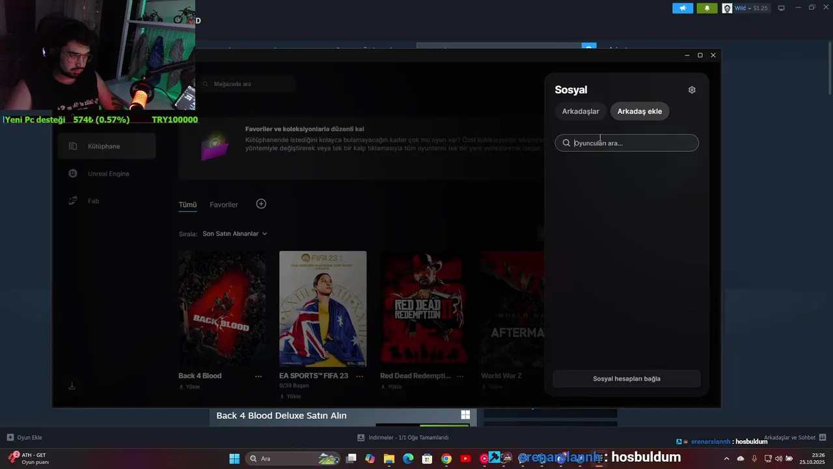Click OneDrive cloud tray icon
The height and width of the screenshot is (469, 833).
coord(741,459)
